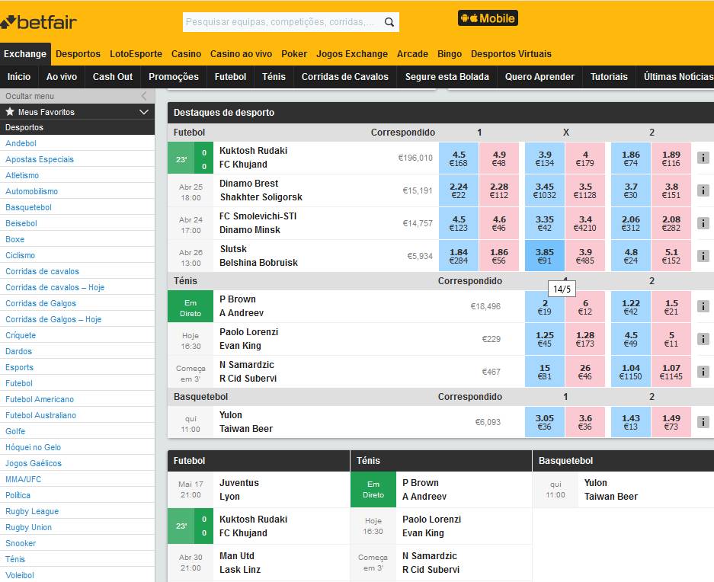The width and height of the screenshot is (714, 582).
Task: Open Man Utd vs Lask Linz match
Action: click(x=240, y=562)
